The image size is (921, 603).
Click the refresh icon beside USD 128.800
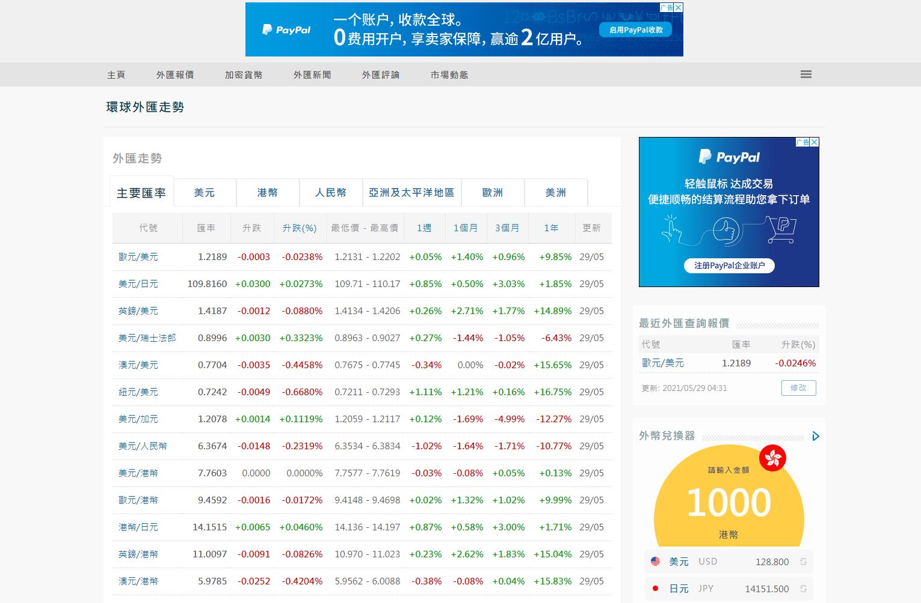tap(803, 562)
